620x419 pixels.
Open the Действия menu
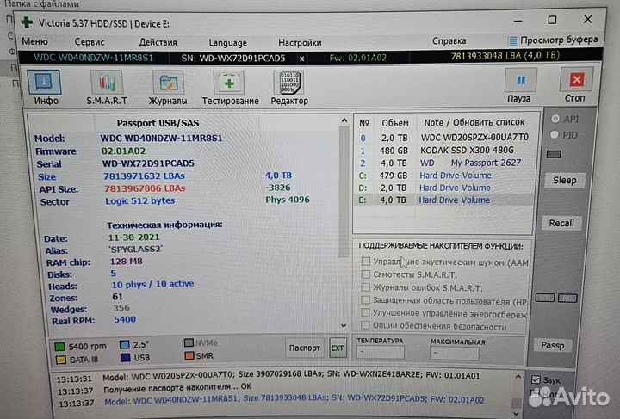[158, 42]
